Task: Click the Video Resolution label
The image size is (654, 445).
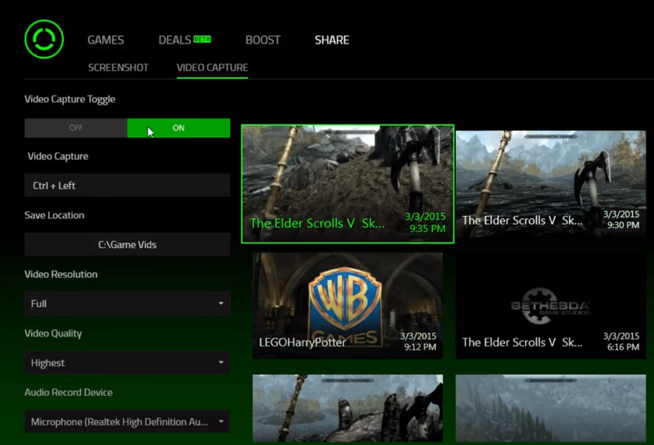Action: 61,274
